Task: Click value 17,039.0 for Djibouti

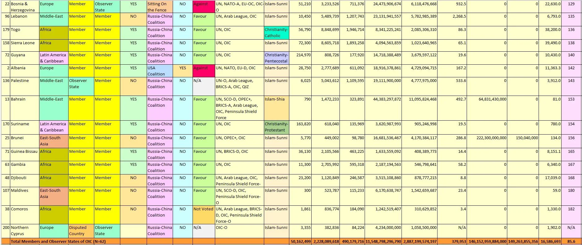Action: coord(550,181)
